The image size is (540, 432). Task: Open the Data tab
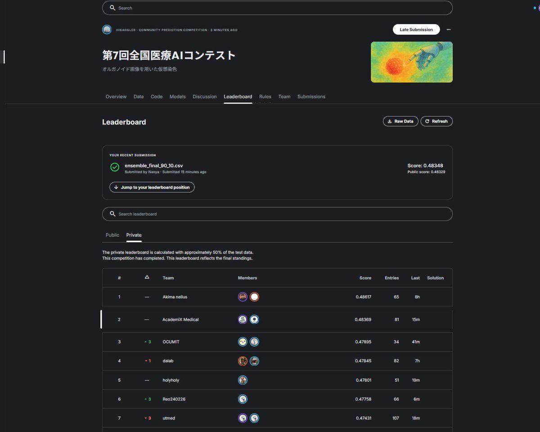(139, 97)
